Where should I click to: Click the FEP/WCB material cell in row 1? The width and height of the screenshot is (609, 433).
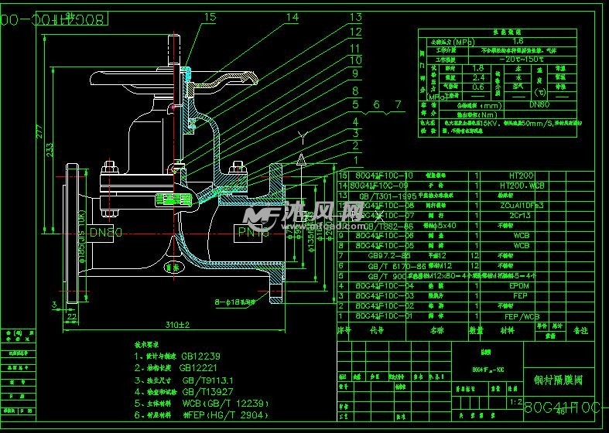point(522,316)
